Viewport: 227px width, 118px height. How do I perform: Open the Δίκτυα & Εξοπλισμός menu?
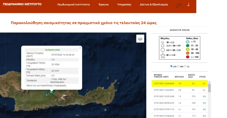pyautogui.click(x=154, y=5)
